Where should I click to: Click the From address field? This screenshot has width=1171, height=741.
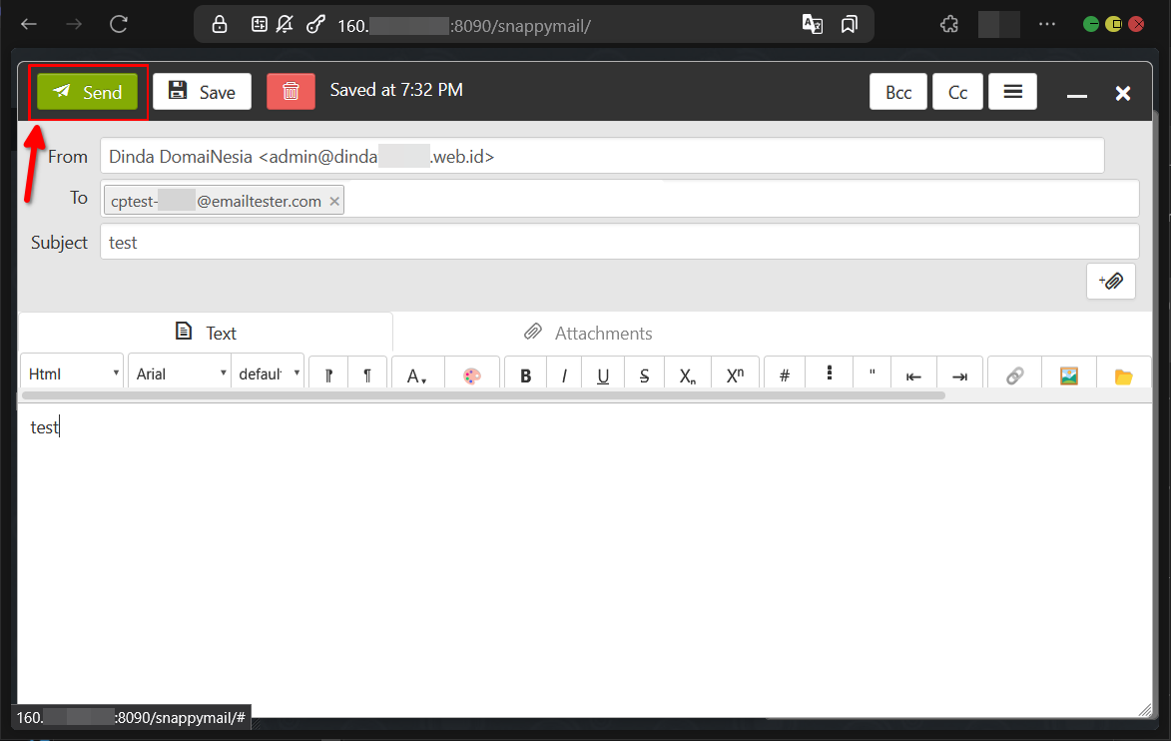(x=602, y=156)
